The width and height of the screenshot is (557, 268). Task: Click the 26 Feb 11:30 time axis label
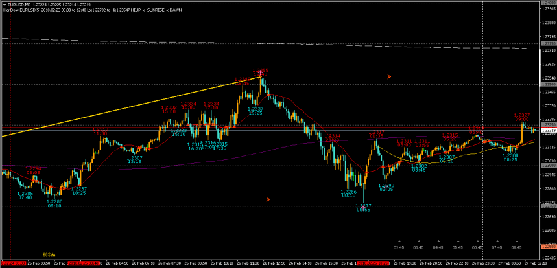[x=248, y=263]
